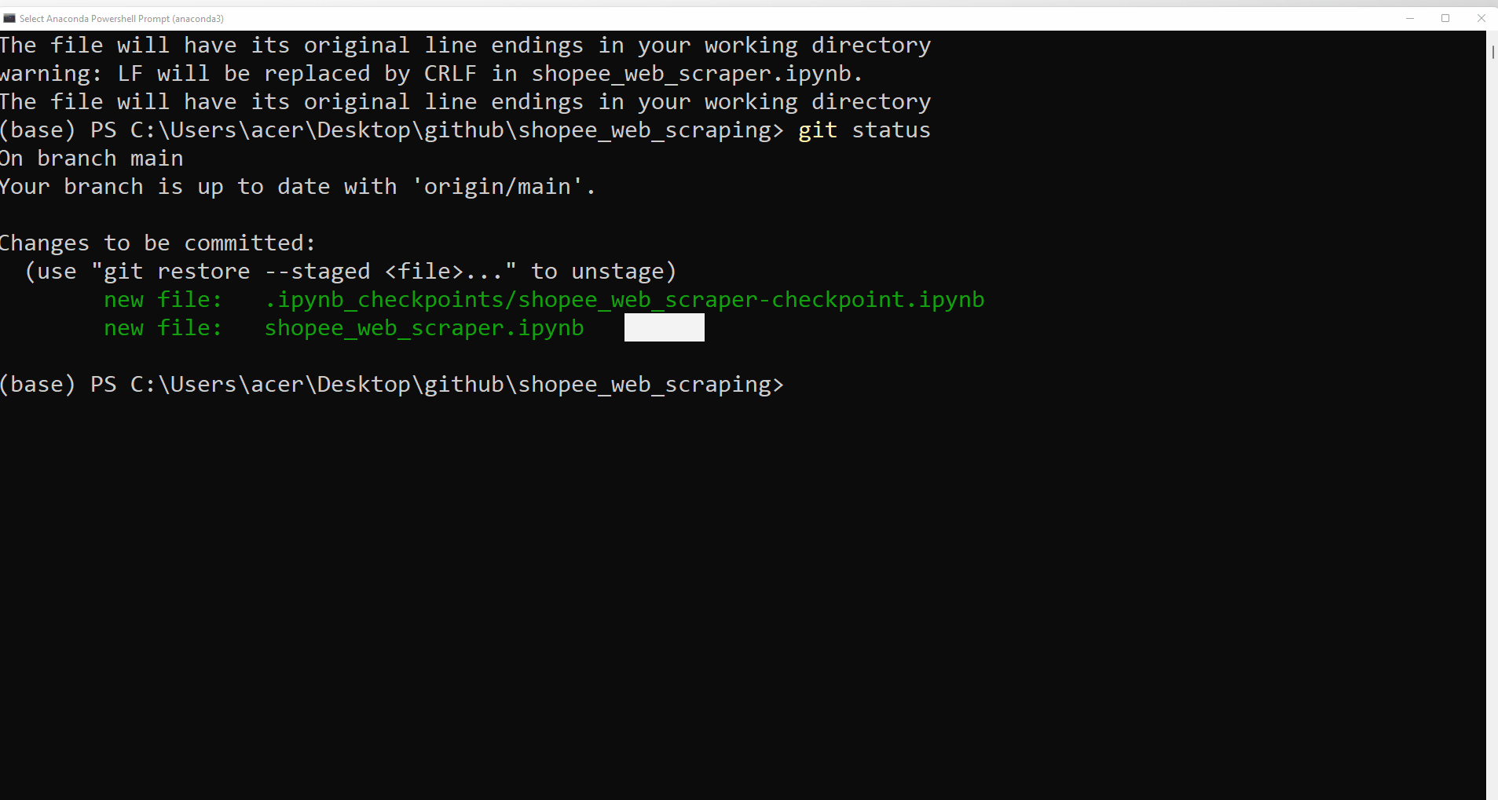Select the line On branch main
This screenshot has height=800, width=1498.
click(91, 158)
